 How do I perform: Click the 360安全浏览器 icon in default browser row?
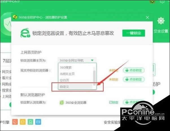tap(62, 102)
